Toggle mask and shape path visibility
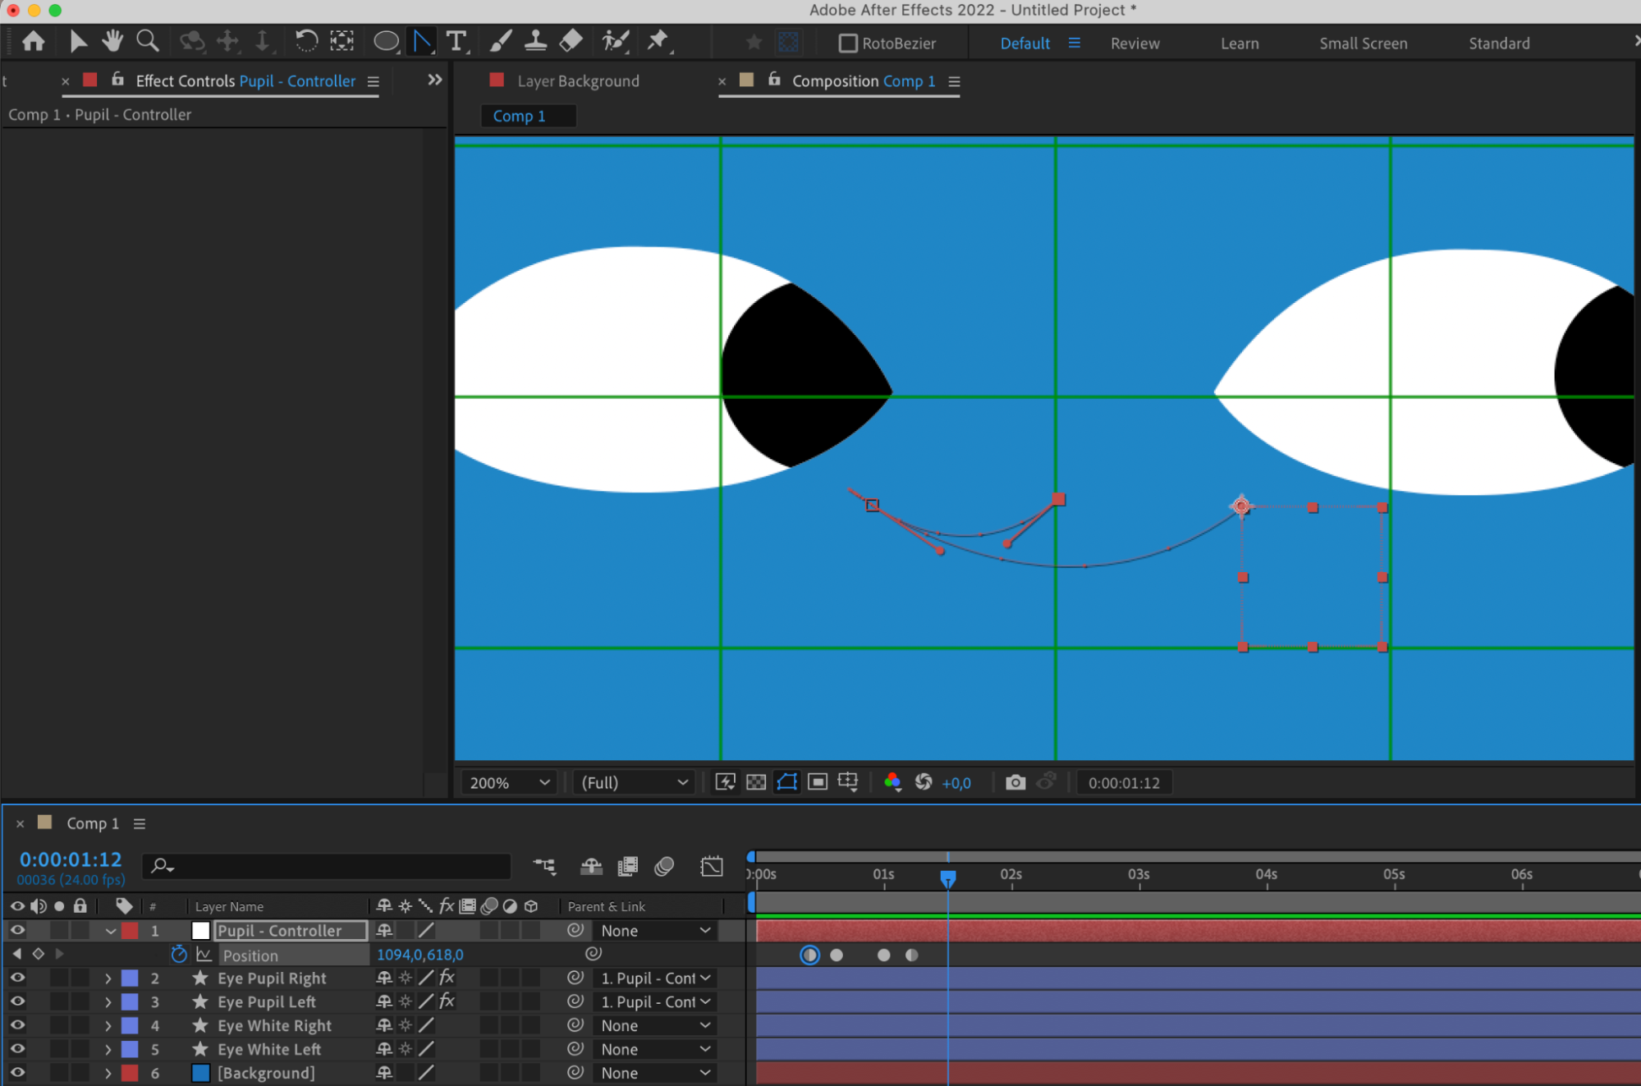The width and height of the screenshot is (1641, 1086). click(786, 782)
